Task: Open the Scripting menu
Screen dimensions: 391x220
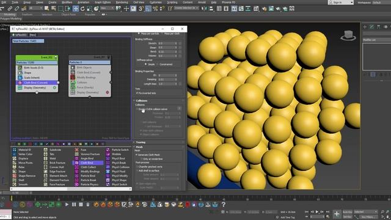Action: point(172,2)
